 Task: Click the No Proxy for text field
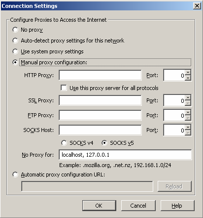tap(125, 155)
